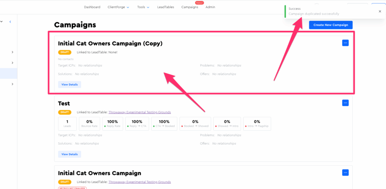The image size is (386, 189).
Task: Open the three-dot menu on Test campaign
Action: pyautogui.click(x=345, y=103)
